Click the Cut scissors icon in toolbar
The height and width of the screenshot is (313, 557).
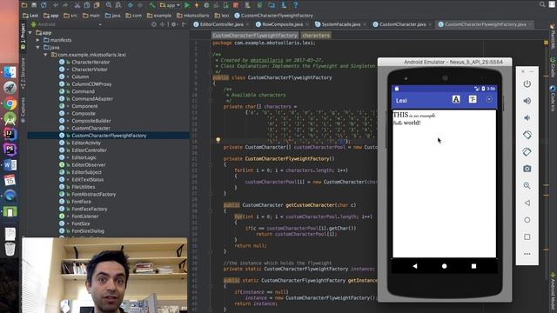click(77, 5)
